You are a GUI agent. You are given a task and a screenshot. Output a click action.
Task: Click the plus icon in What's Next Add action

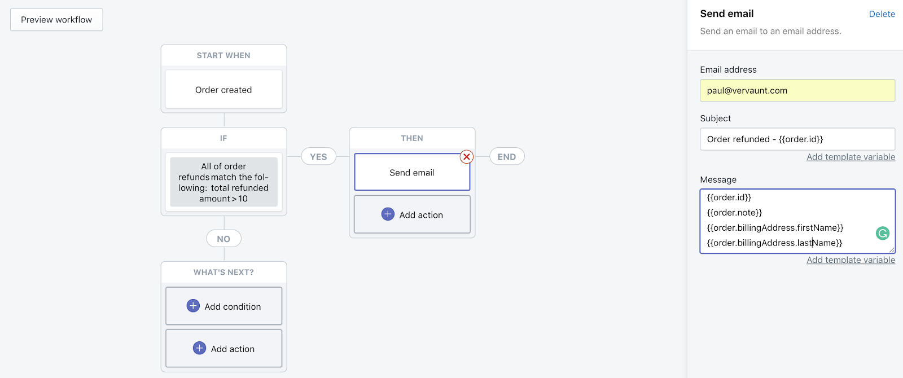[199, 348]
